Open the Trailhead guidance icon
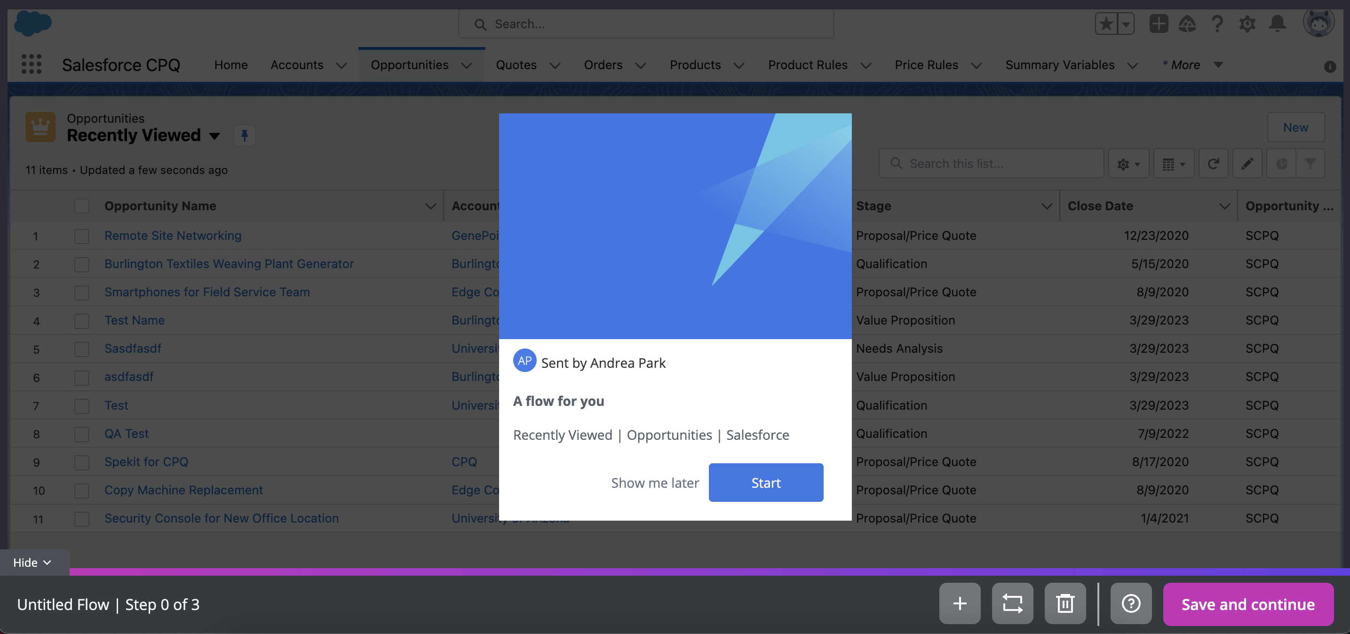Viewport: 1350px width, 634px height. coord(1188,24)
